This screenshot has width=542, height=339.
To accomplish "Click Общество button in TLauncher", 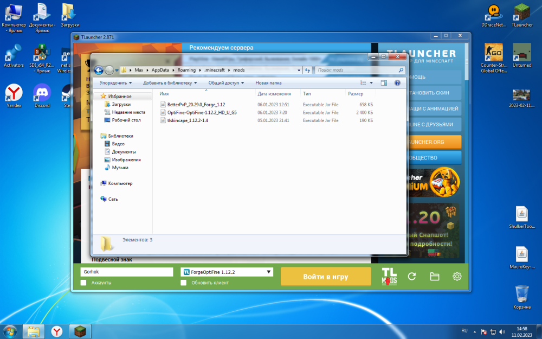I will coord(435,158).
